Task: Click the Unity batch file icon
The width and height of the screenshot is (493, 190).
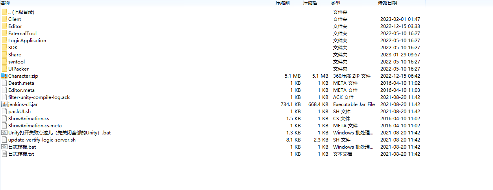Action: (4, 133)
